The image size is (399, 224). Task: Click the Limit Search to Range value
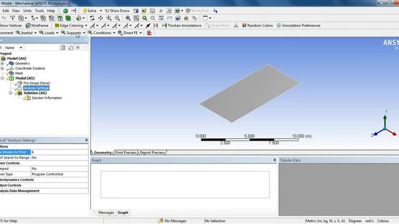click(59, 157)
